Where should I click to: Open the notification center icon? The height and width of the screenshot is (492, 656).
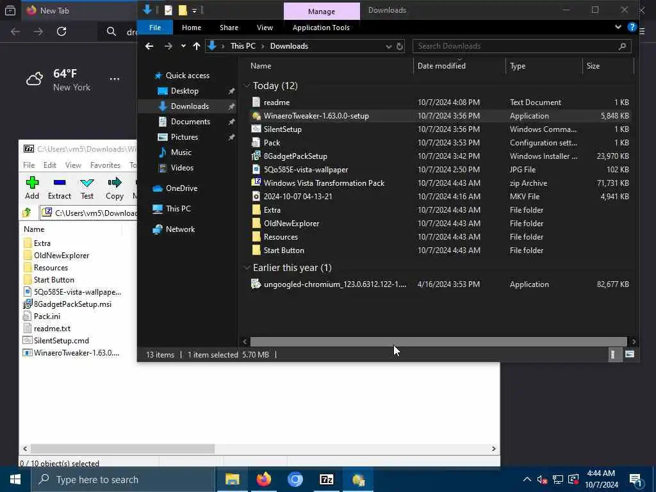click(x=636, y=479)
